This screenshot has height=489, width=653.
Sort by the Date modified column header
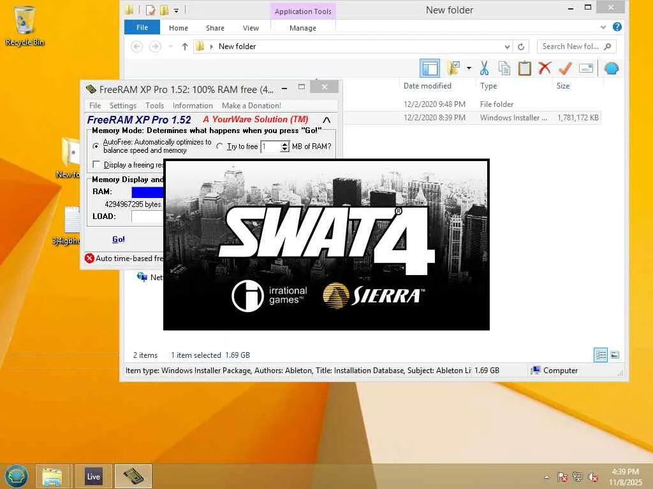tap(427, 86)
